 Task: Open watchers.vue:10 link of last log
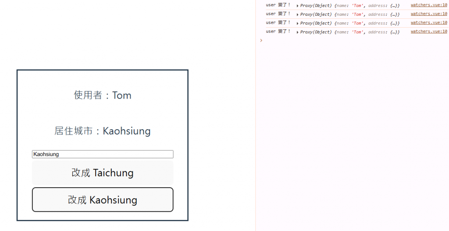(429, 31)
